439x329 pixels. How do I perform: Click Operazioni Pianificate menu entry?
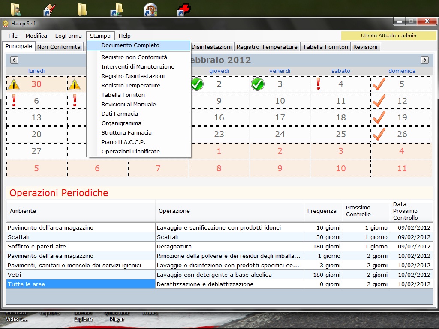[131, 152]
